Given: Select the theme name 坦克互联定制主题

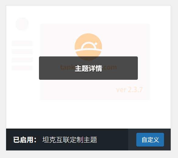Looking at the screenshot, I should click(70, 140).
